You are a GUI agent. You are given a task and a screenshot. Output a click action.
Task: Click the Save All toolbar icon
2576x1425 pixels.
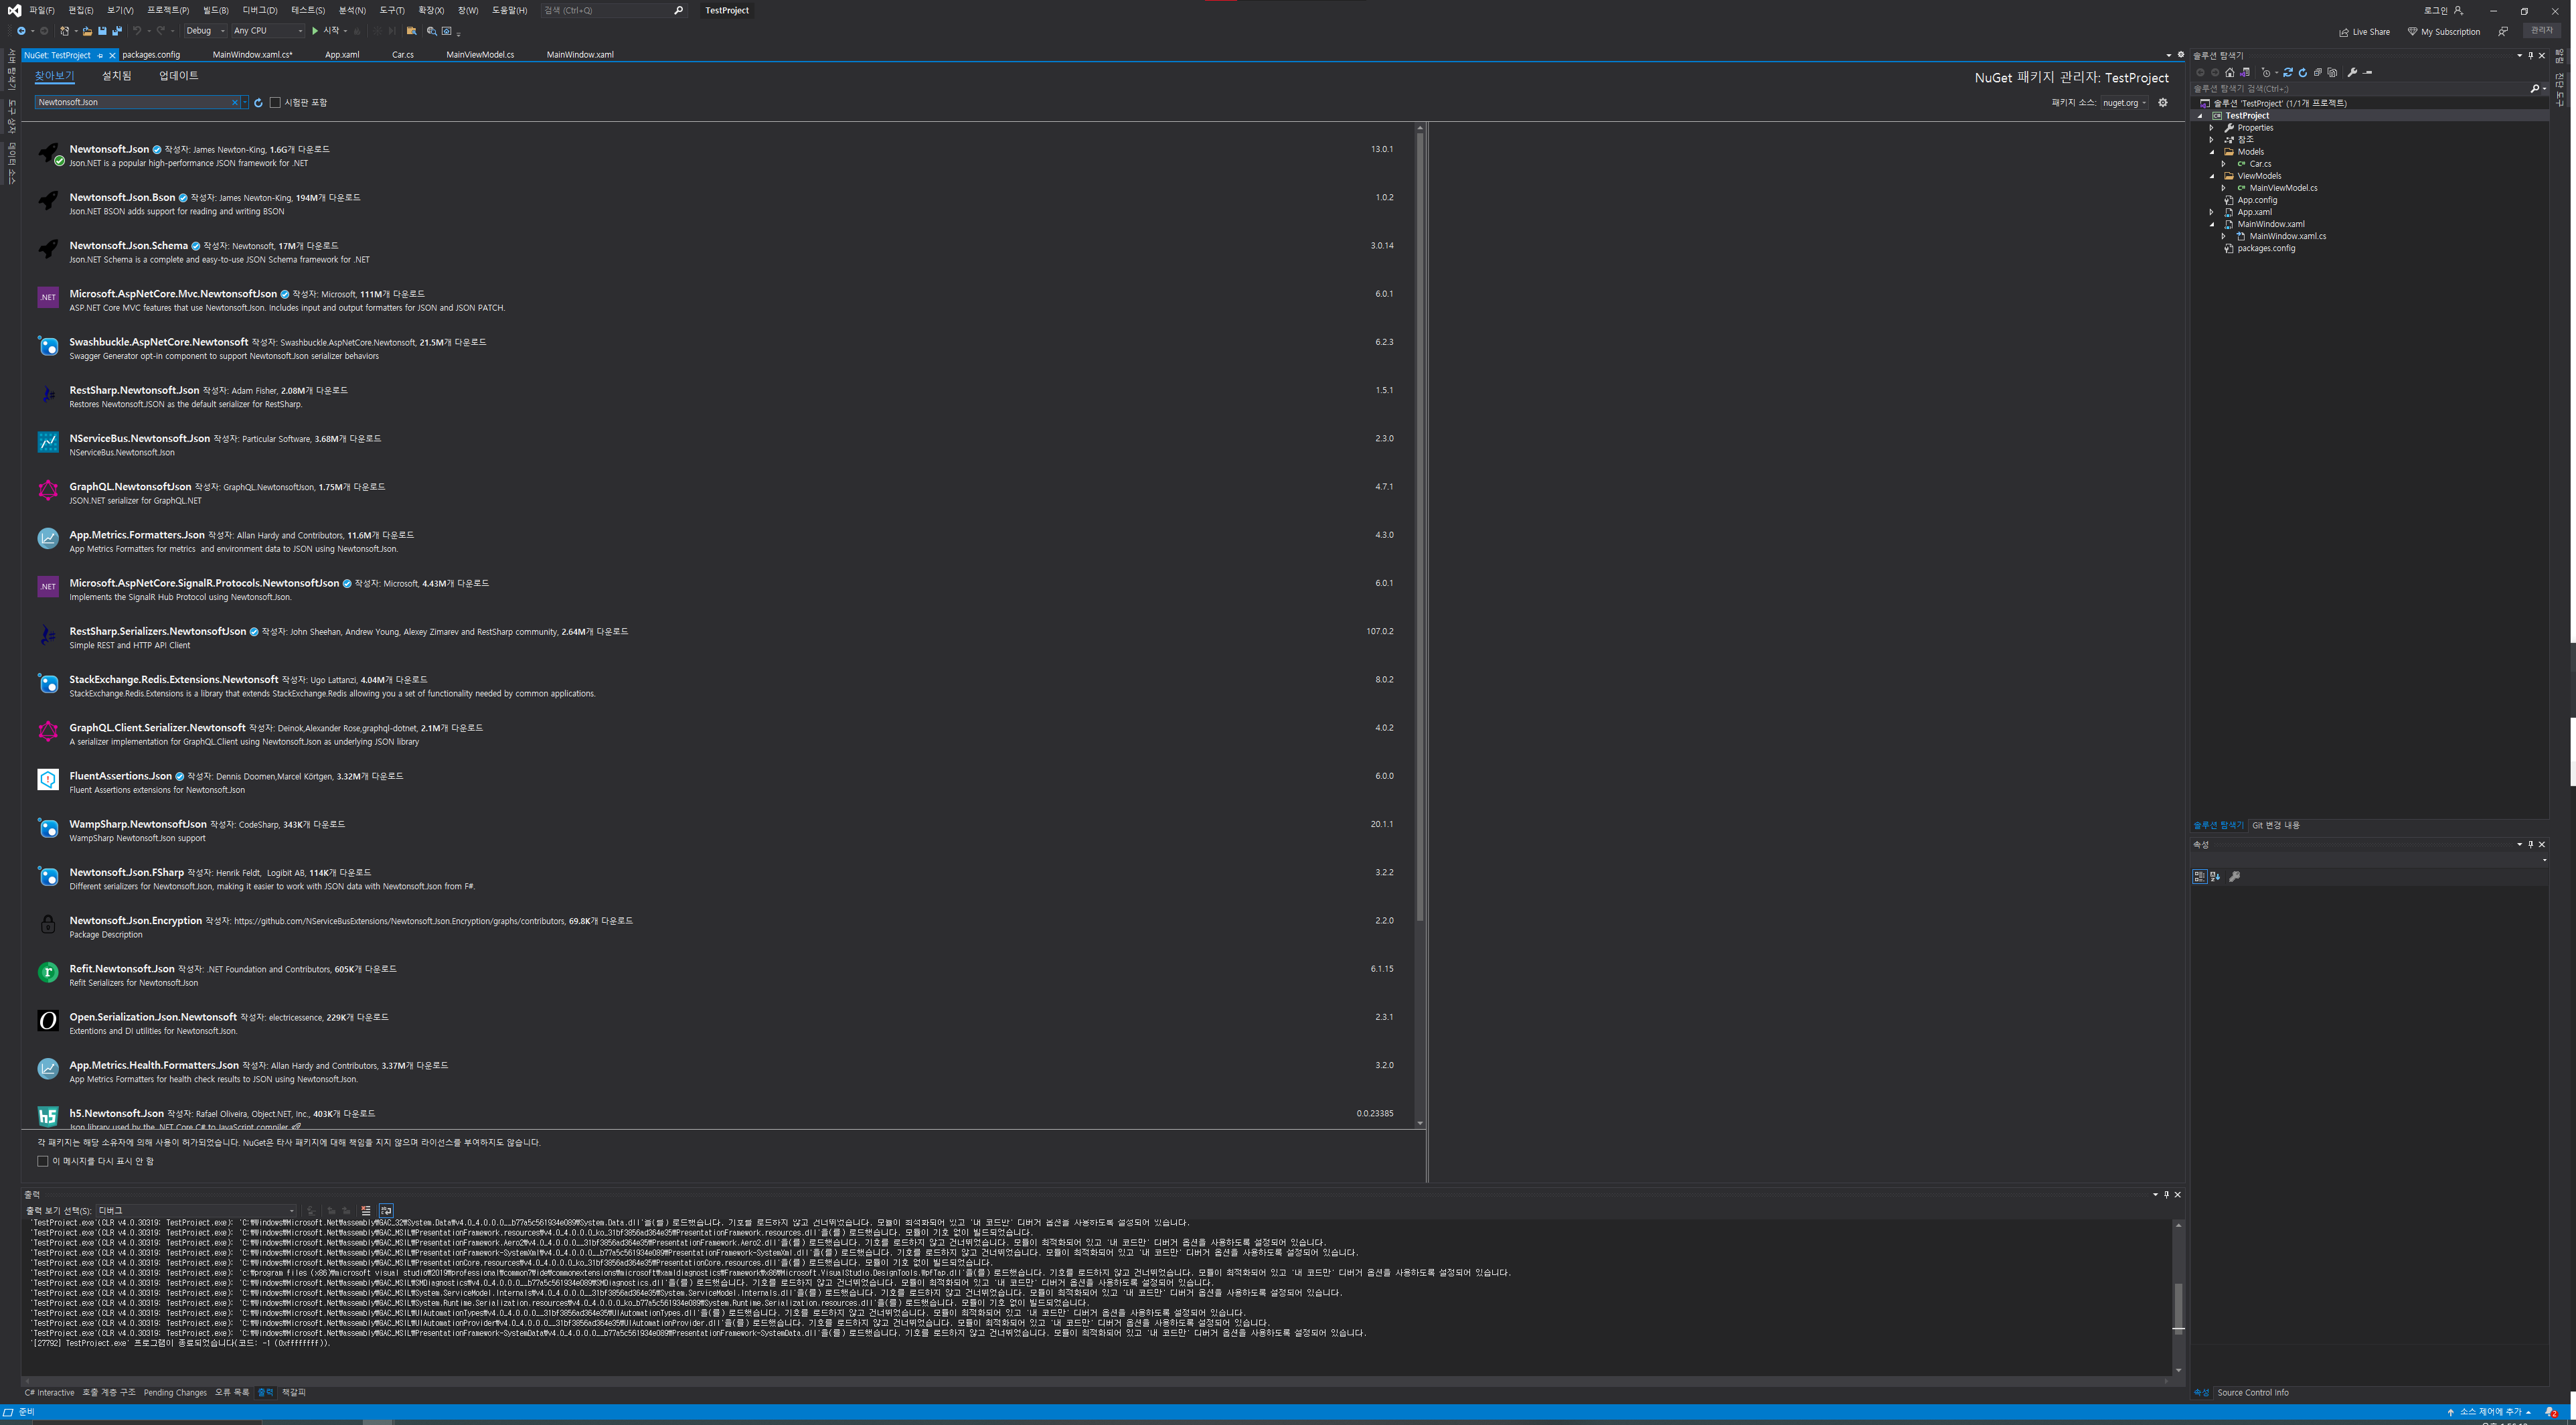click(117, 31)
